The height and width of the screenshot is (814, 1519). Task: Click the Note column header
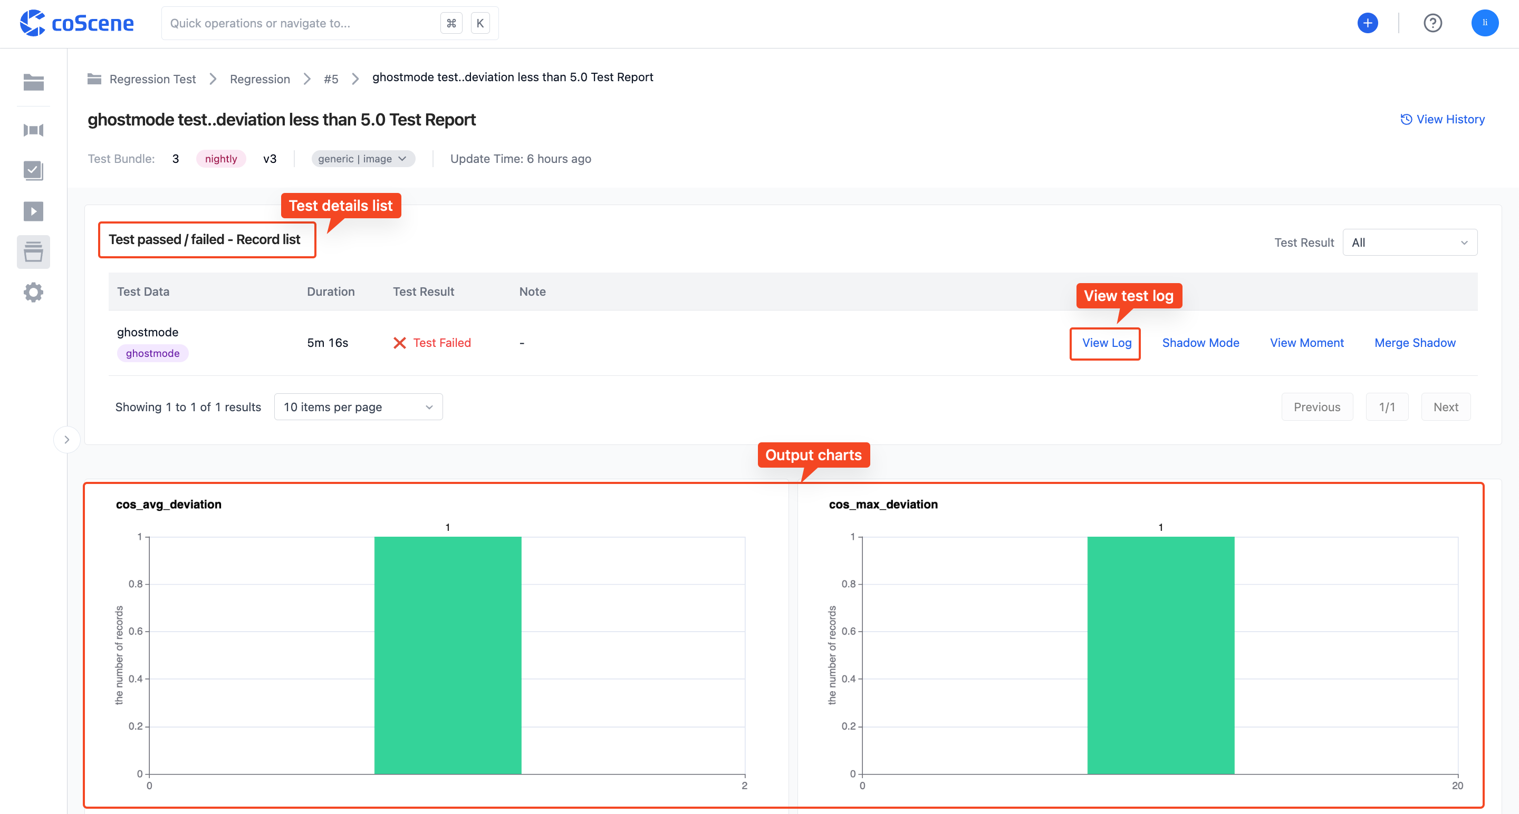pyautogui.click(x=532, y=291)
